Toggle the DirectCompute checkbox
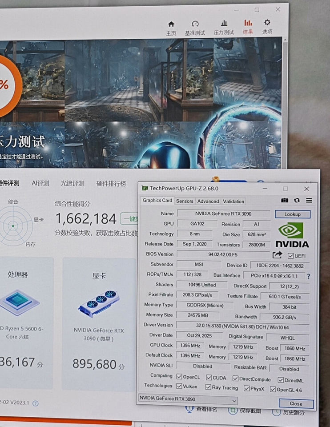 tap(236, 379)
